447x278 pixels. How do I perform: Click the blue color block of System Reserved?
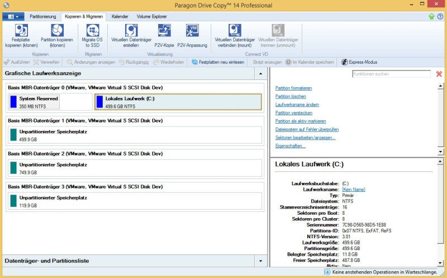13,102
